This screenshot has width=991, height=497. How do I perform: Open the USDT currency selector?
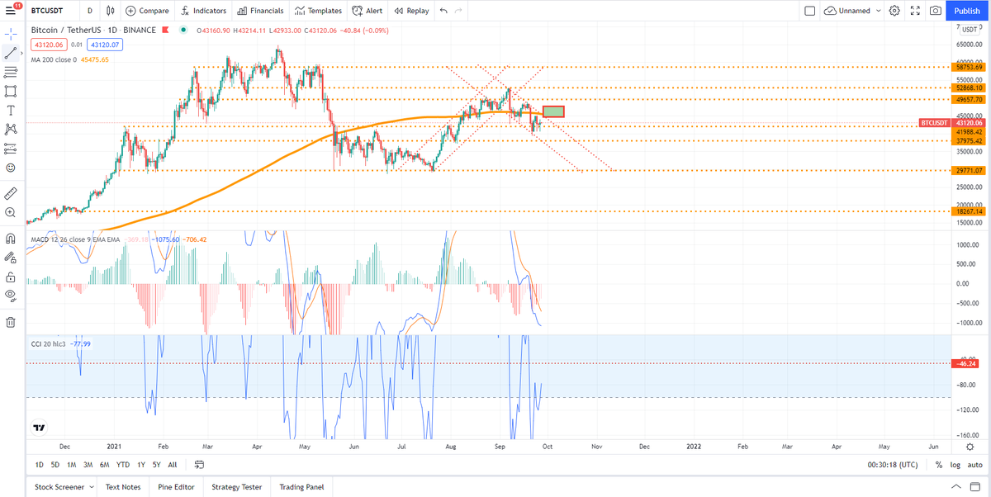[x=968, y=28]
